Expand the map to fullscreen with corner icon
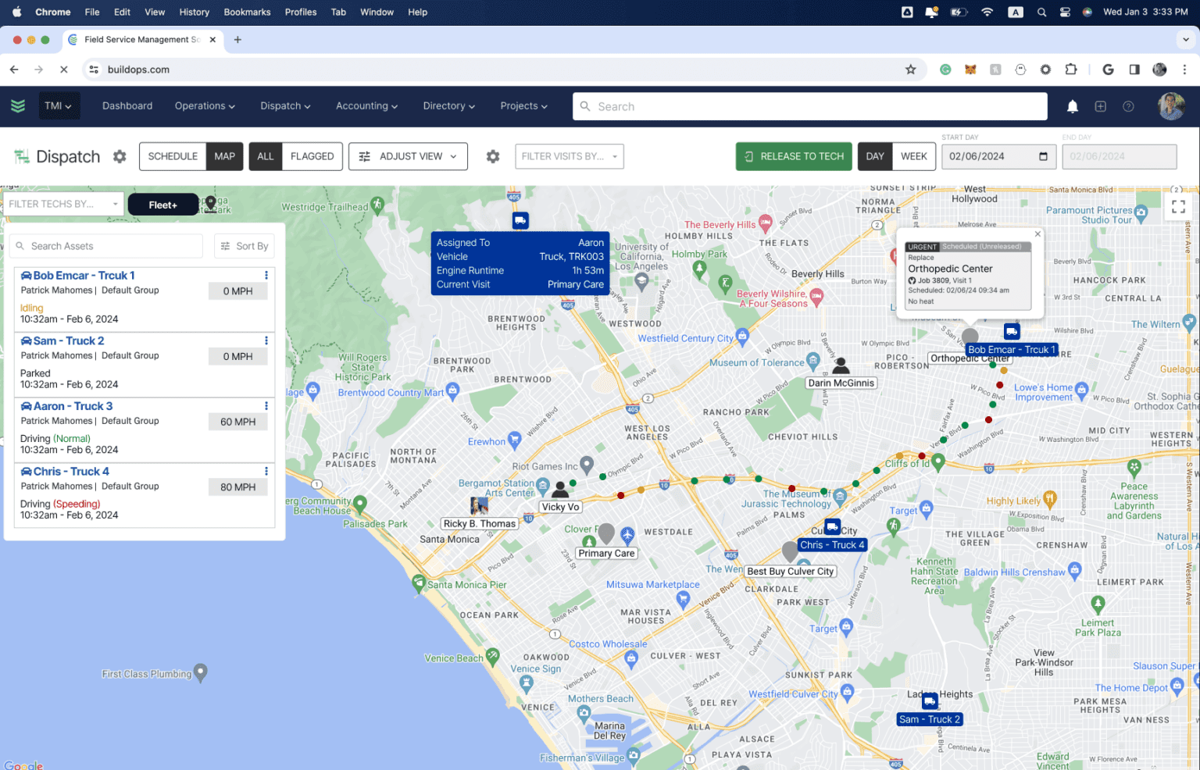 pyautogui.click(x=1178, y=206)
